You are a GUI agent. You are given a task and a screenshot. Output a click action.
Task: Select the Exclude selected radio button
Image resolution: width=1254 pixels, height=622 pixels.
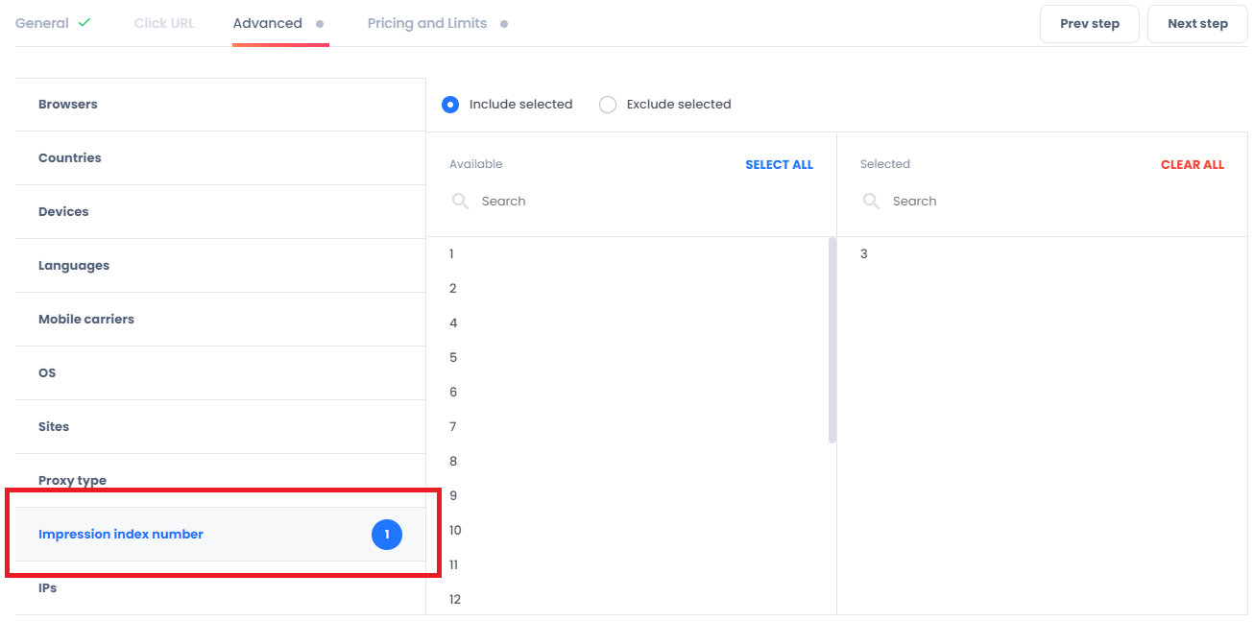[x=608, y=105]
